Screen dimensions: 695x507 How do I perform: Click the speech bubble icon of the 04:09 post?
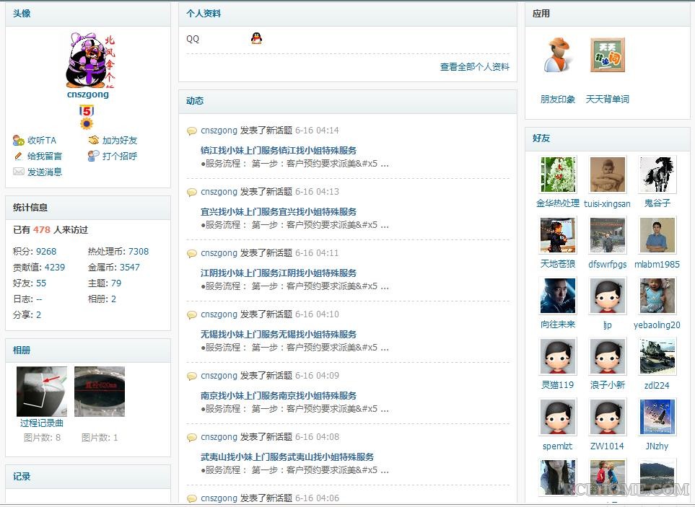point(192,376)
